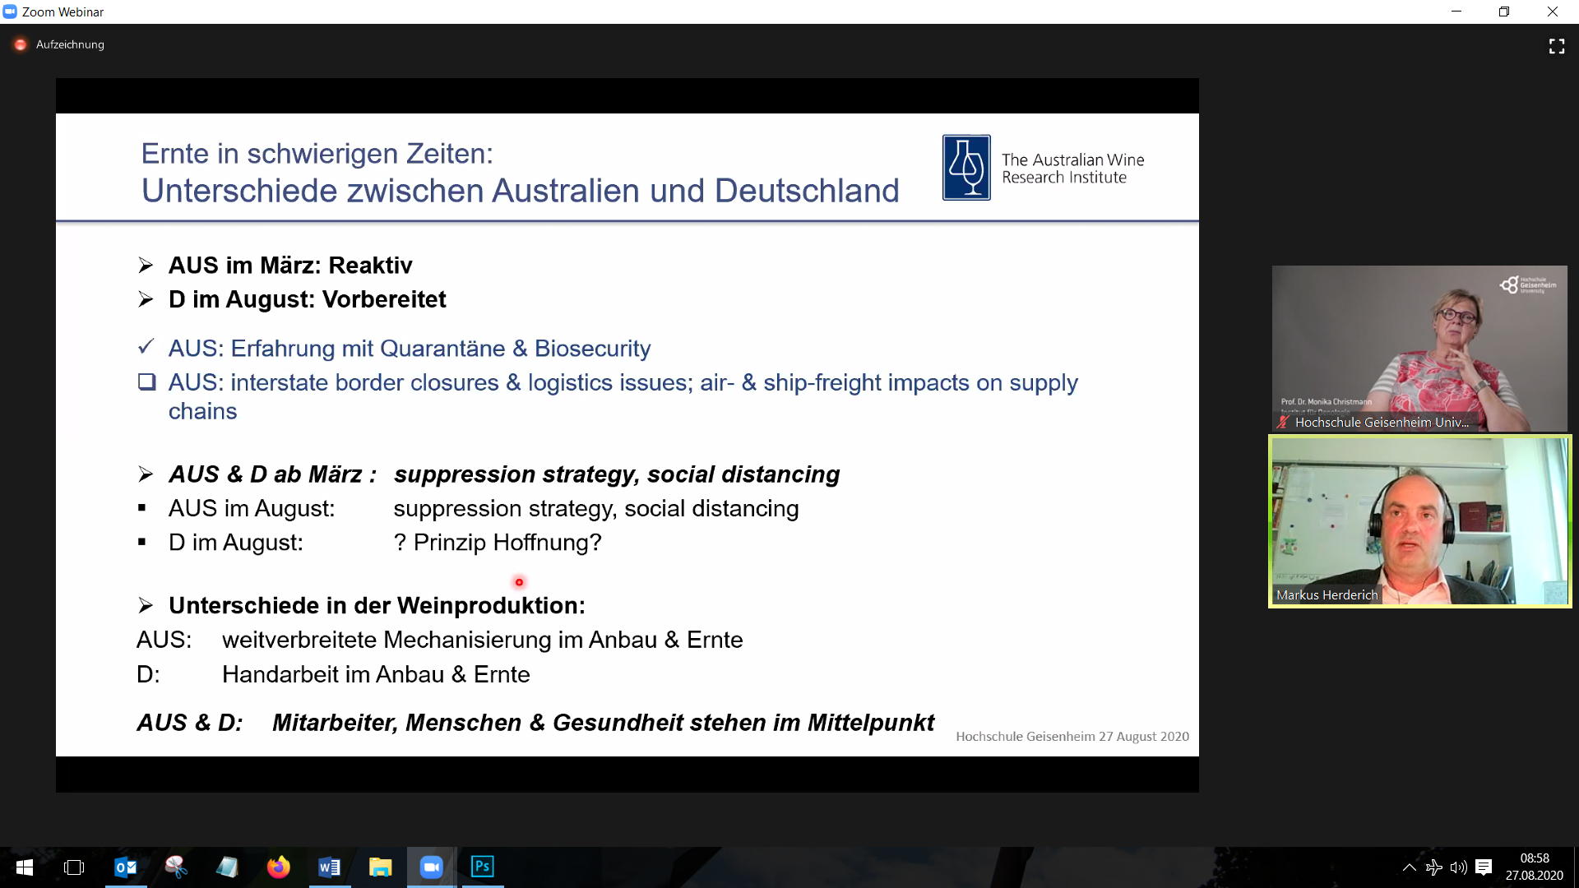1579x888 pixels.
Task: Open Task View on the taskbar
Action: coord(74,867)
